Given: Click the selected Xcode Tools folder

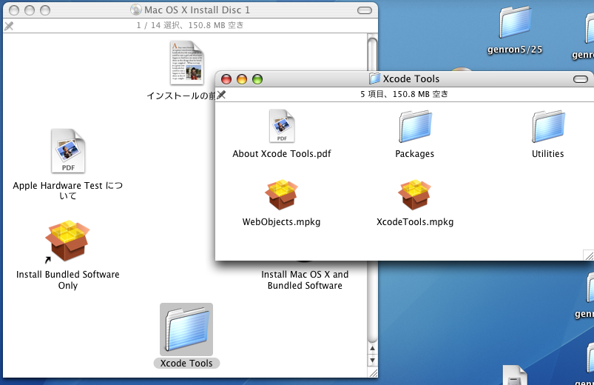Looking at the screenshot, I should click(186, 329).
